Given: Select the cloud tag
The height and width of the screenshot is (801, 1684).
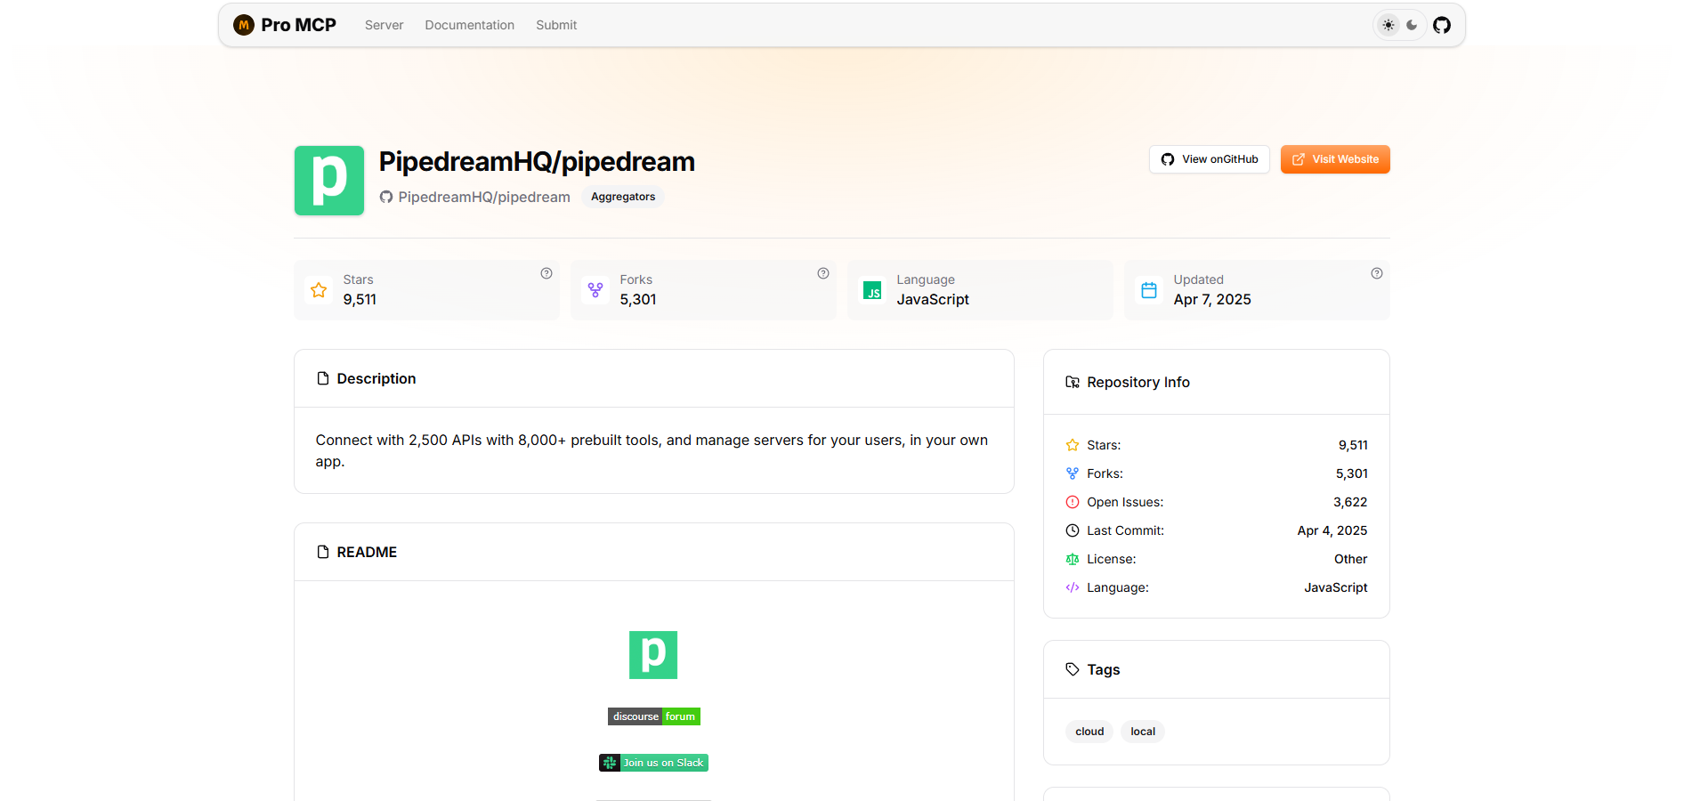Looking at the screenshot, I should 1089,732.
